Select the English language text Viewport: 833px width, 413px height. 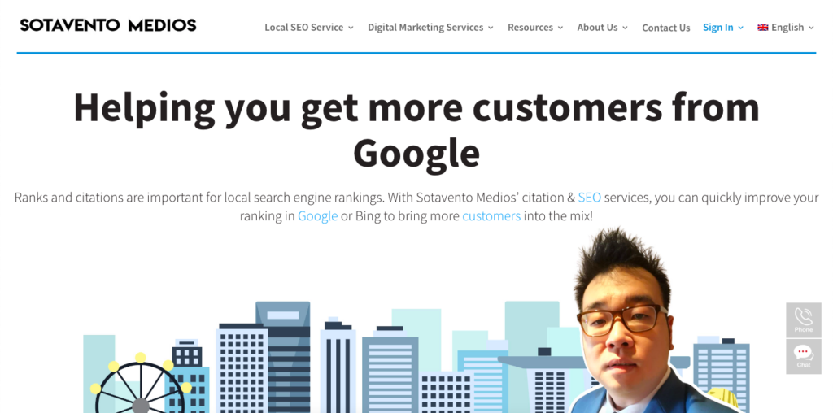pyautogui.click(x=787, y=27)
